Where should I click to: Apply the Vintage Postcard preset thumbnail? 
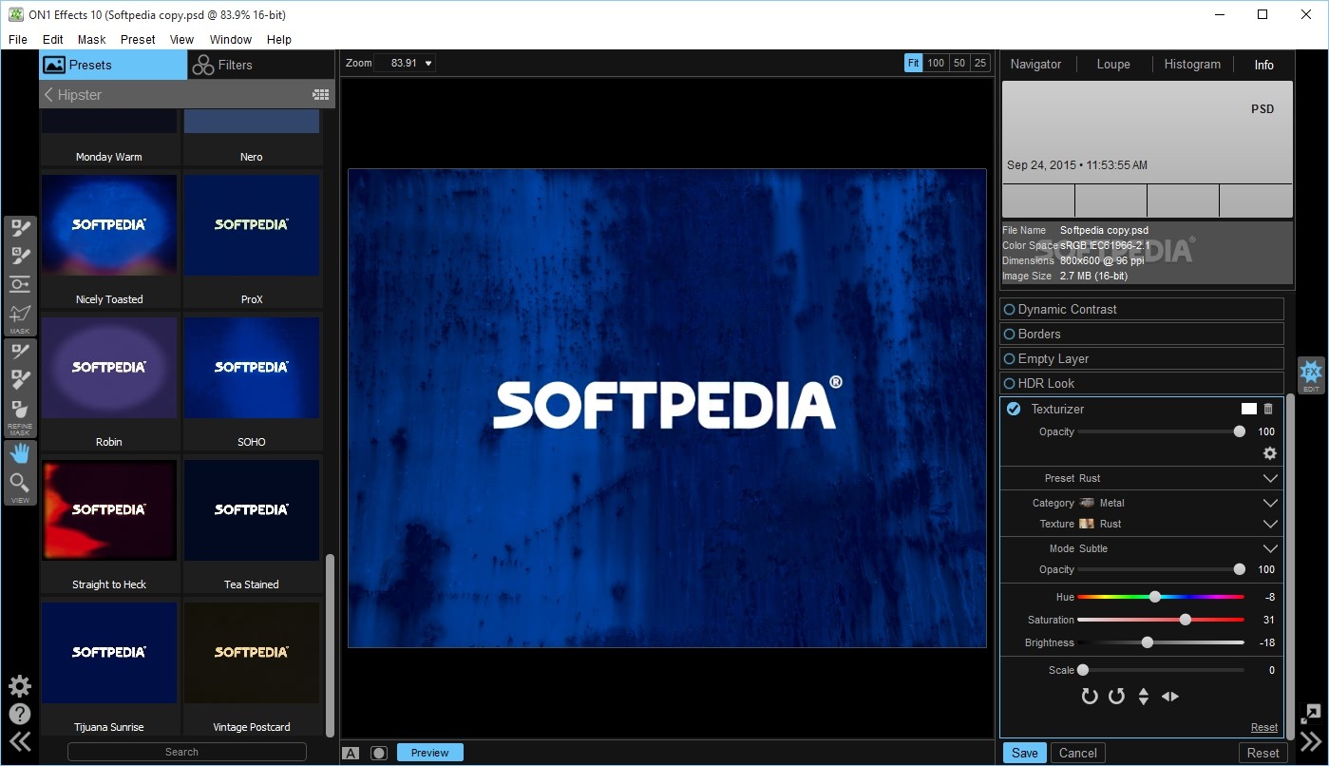pos(252,653)
